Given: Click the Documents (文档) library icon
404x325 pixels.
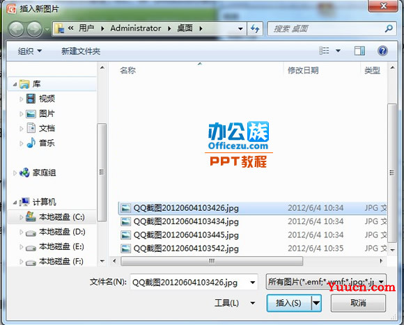Looking at the screenshot, I should click(31, 128).
